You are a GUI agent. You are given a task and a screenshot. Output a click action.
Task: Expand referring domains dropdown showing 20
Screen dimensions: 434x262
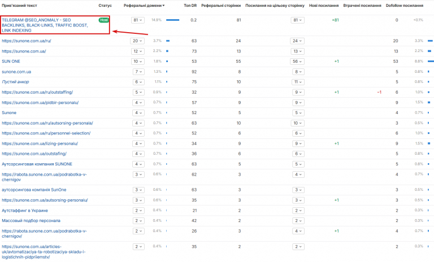(137, 41)
